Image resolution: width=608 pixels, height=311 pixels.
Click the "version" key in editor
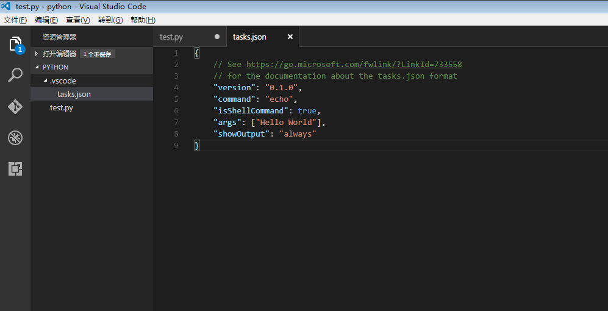pyautogui.click(x=235, y=88)
